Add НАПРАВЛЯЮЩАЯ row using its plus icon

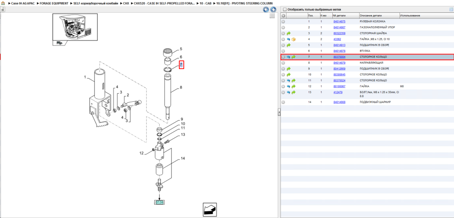click(283, 63)
